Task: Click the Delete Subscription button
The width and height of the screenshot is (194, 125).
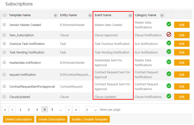Action: tap(19, 119)
